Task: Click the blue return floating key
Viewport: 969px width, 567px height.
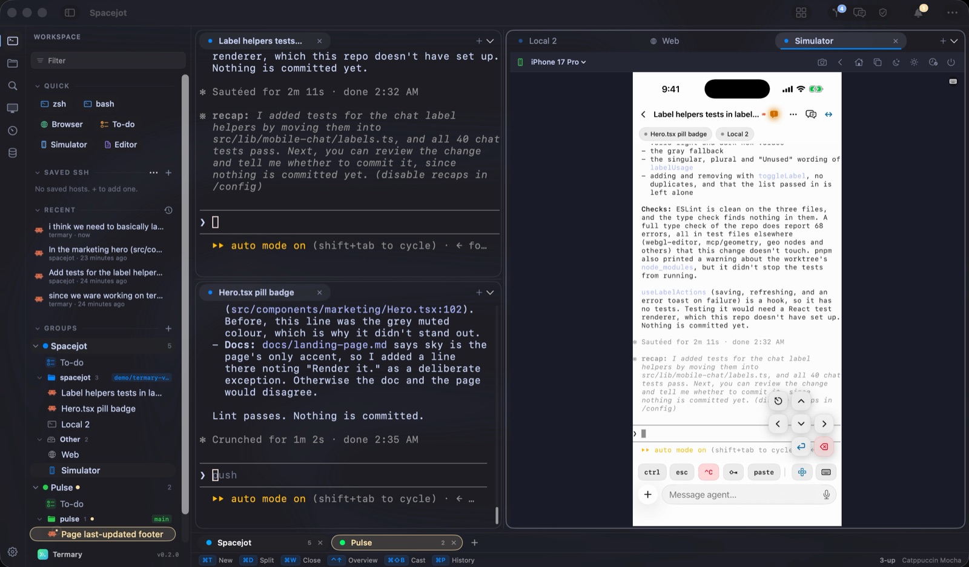Action: click(x=801, y=447)
